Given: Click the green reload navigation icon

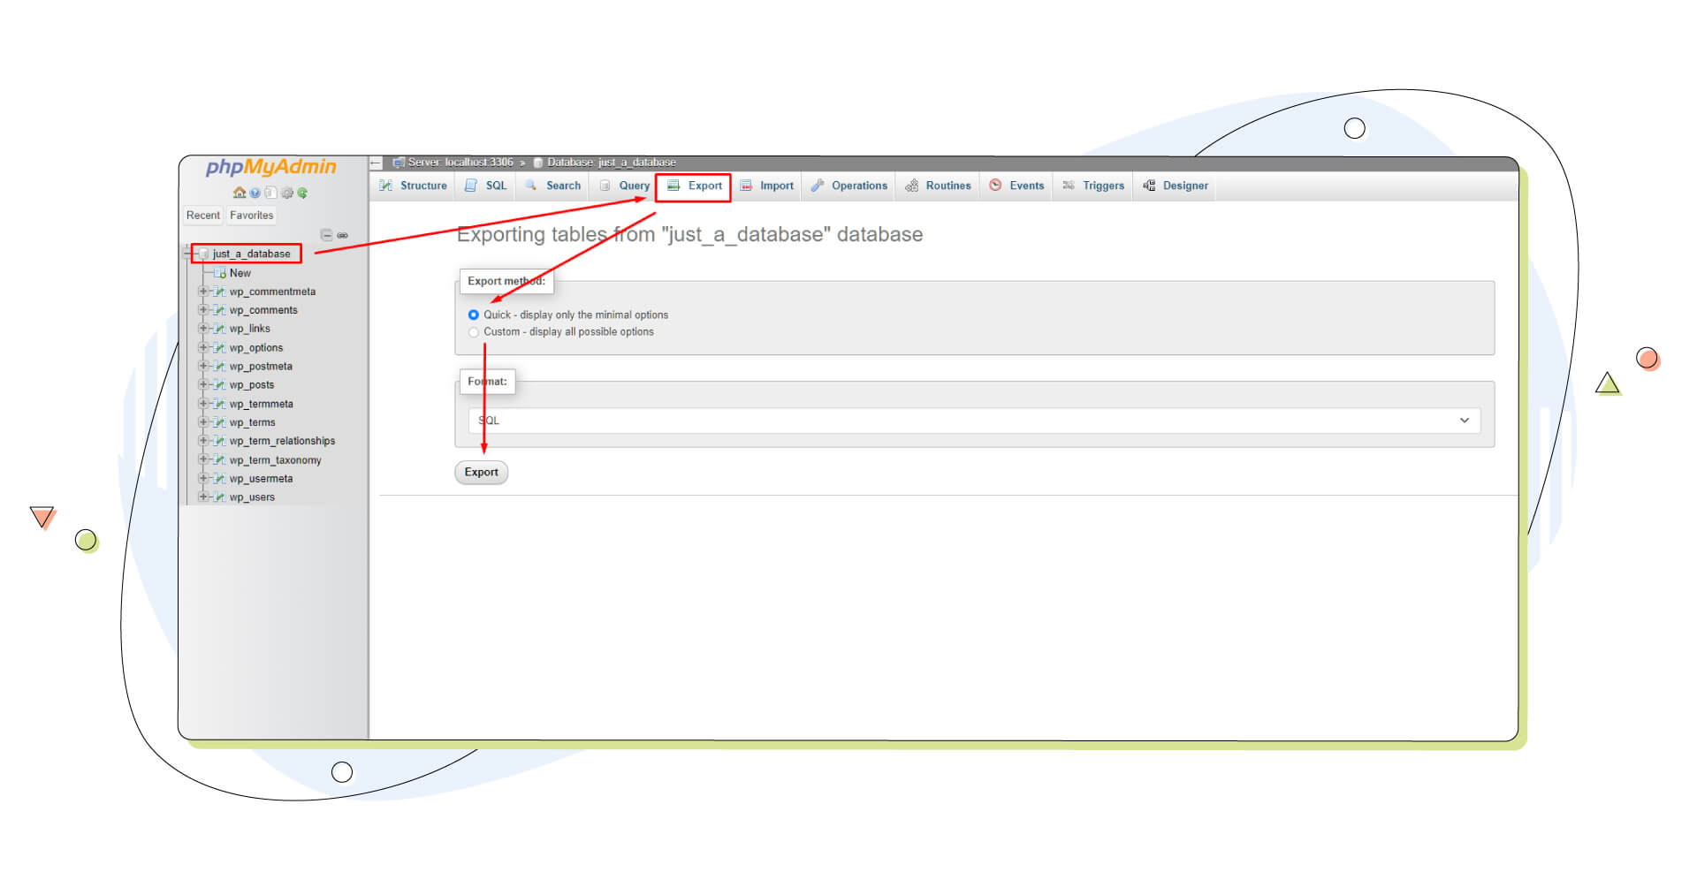Looking at the screenshot, I should [x=303, y=193].
